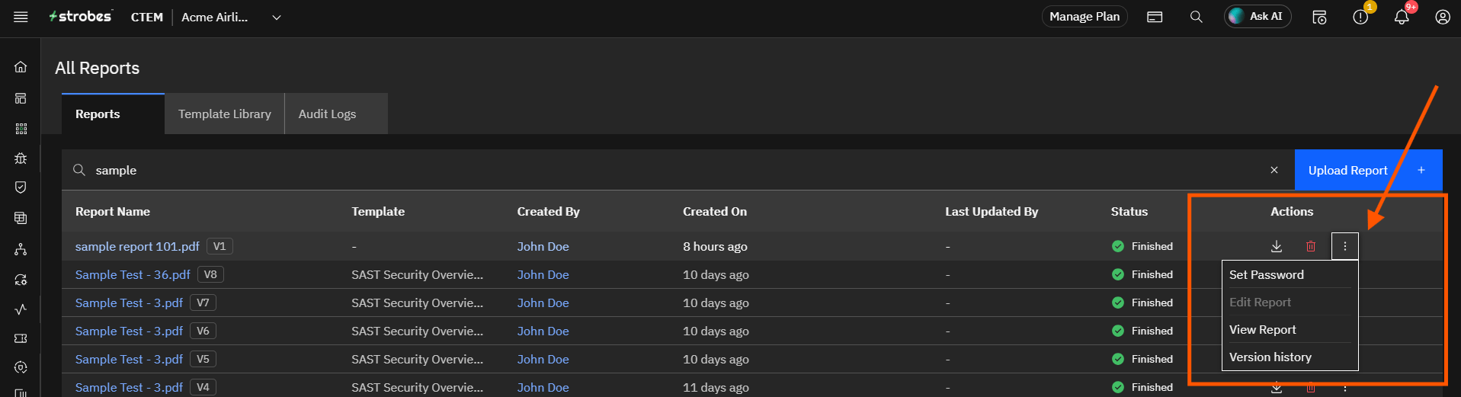The width and height of the screenshot is (1461, 397).
Task: Click the CTEM module label
Action: click(x=147, y=17)
